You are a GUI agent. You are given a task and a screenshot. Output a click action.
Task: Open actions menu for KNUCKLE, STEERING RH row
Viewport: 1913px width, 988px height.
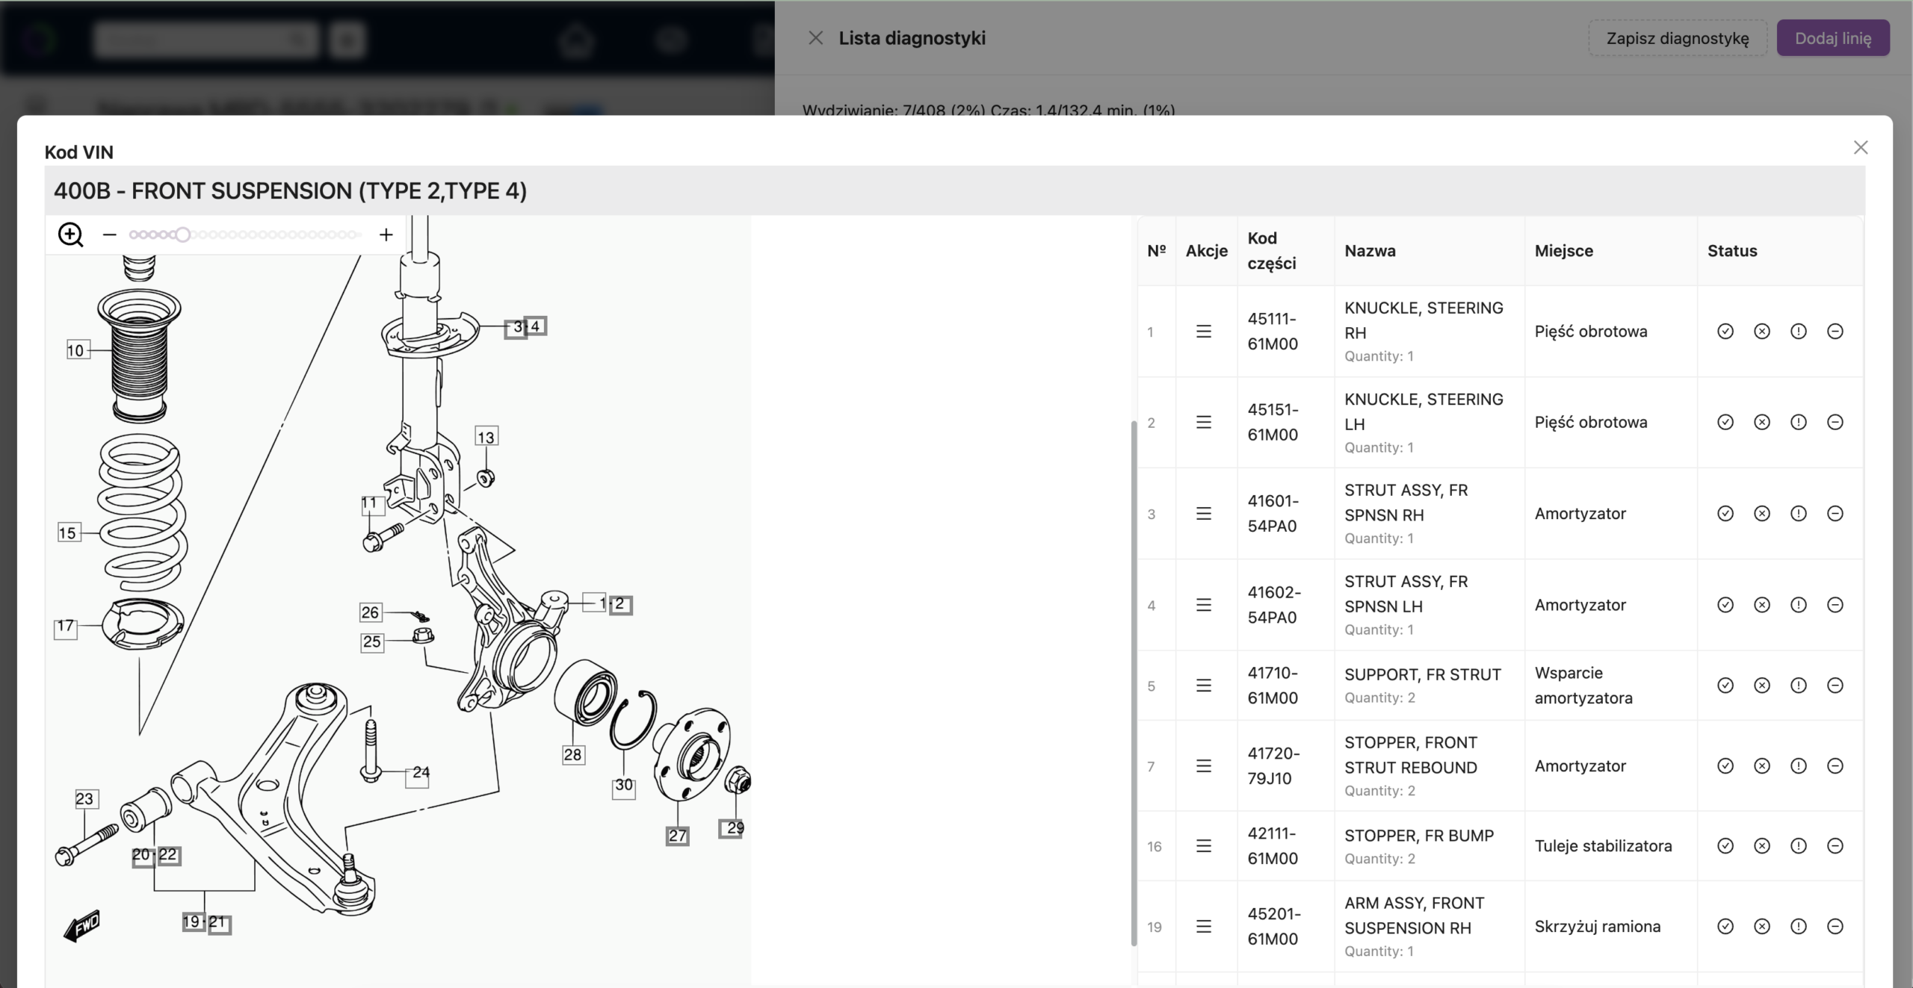click(1204, 332)
